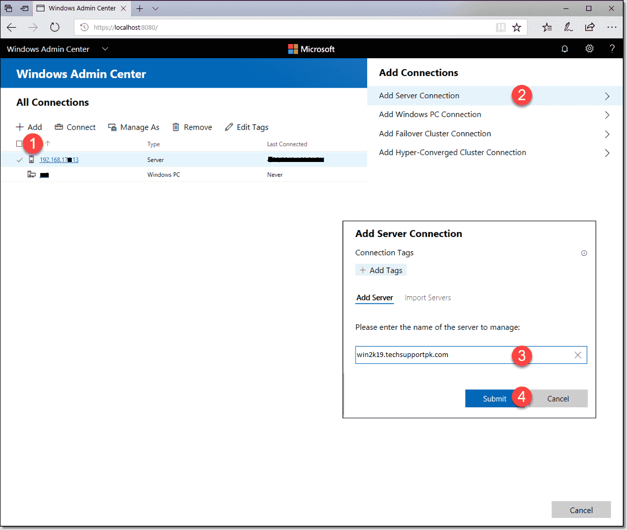Click the browser back arrow

pos(12,27)
